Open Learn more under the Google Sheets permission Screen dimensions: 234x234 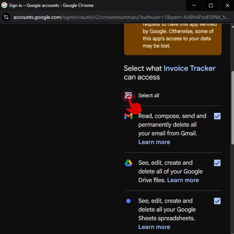click(x=154, y=227)
